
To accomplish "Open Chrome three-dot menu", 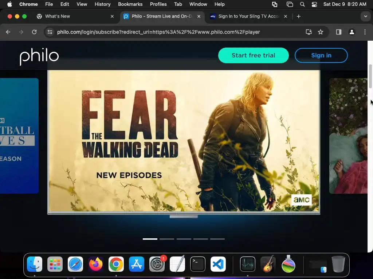I will pos(365,32).
